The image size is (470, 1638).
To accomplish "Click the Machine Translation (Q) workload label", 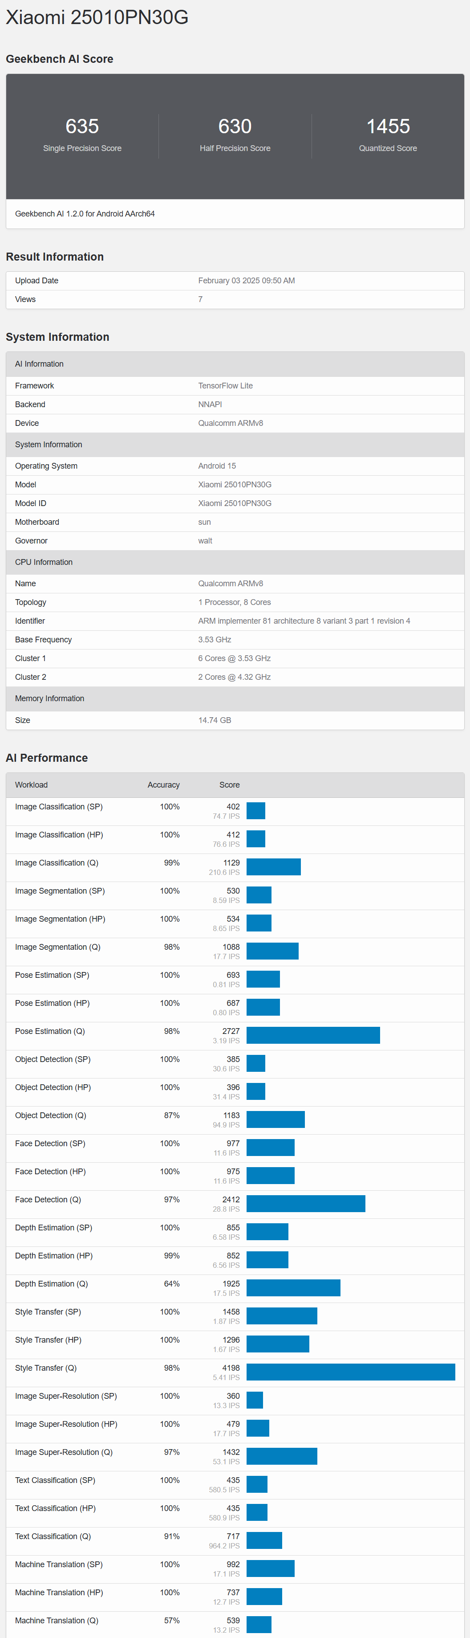I will 57,1620.
